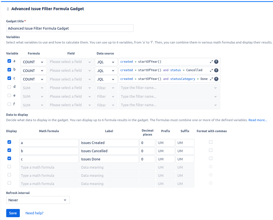Screen dimensions: 273x220
Task: Expand the JQL editor for variable b
Action: [211, 70]
